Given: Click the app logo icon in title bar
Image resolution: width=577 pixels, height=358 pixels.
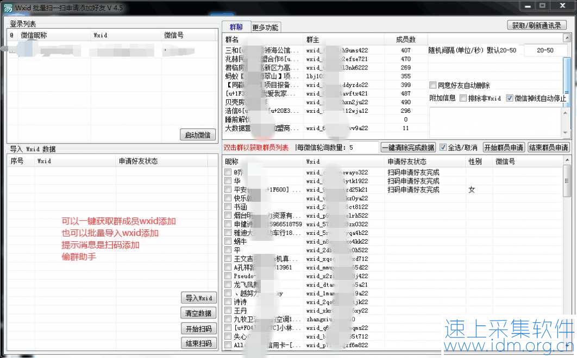Looking at the screenshot, I should 8,8.
